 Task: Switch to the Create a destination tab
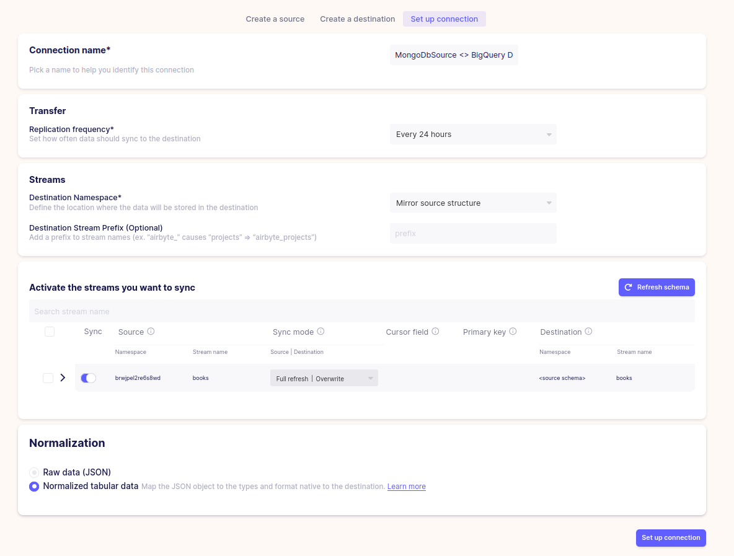[357, 19]
